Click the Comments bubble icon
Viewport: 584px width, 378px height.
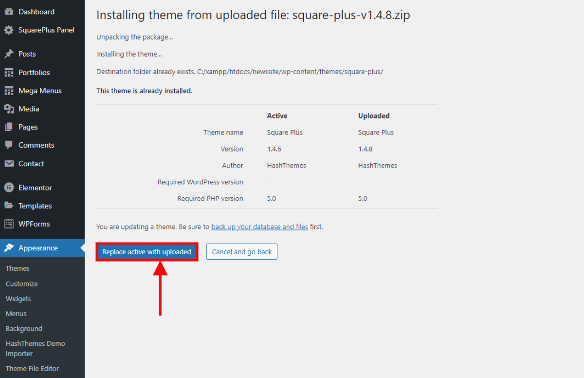[x=9, y=145]
